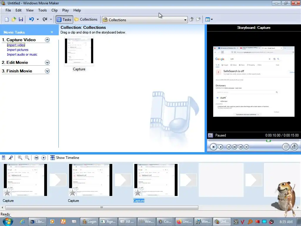Zoom out on the timeline
Image resolution: width=301 pixels, height=226 pixels.
tap(27, 158)
